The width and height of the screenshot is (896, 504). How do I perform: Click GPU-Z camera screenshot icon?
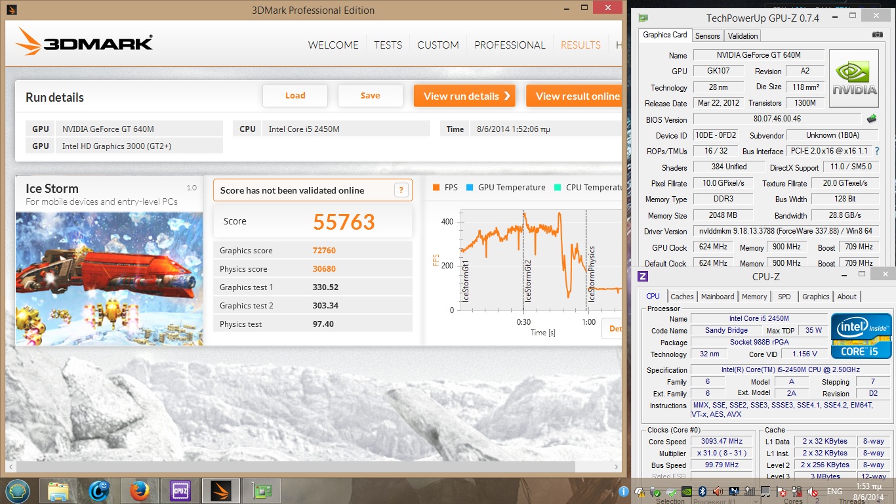click(x=877, y=35)
